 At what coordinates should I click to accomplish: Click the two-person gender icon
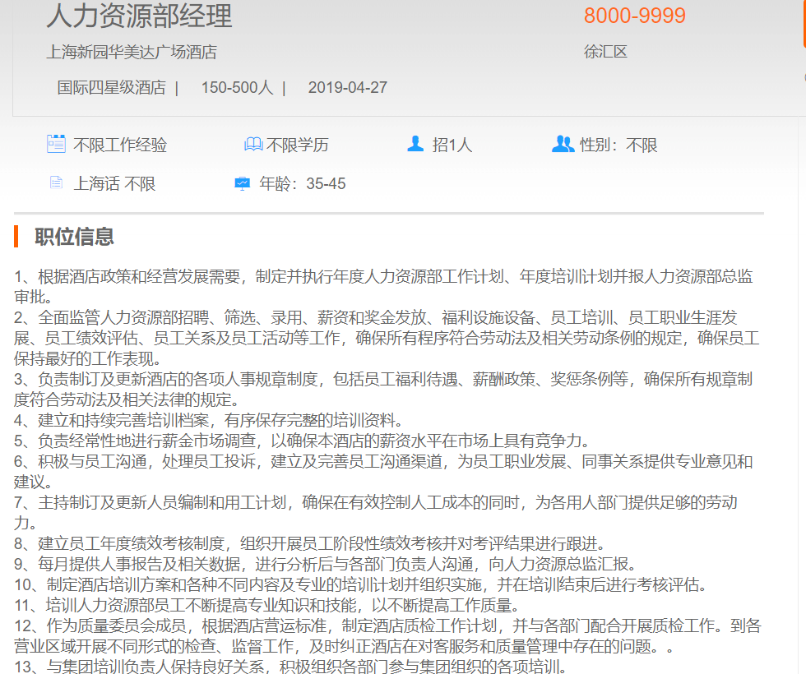coord(563,145)
